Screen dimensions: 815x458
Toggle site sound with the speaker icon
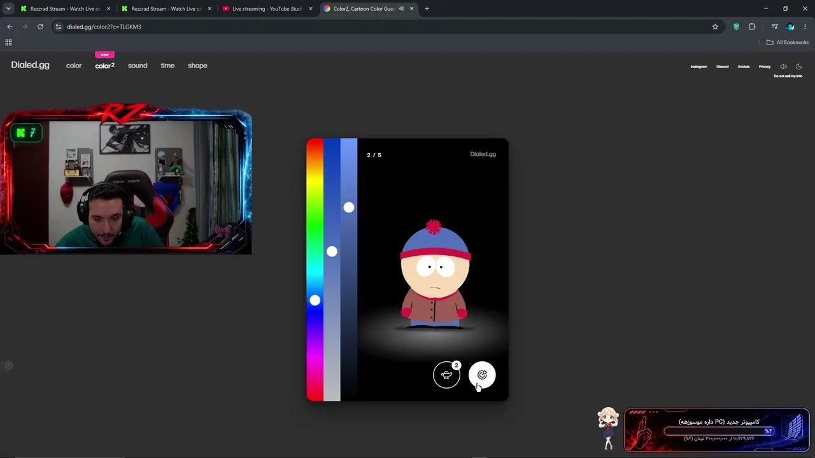(x=783, y=66)
